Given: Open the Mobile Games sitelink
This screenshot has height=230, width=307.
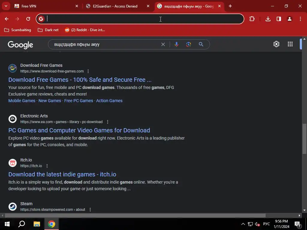Looking at the screenshot, I should [22, 101].
